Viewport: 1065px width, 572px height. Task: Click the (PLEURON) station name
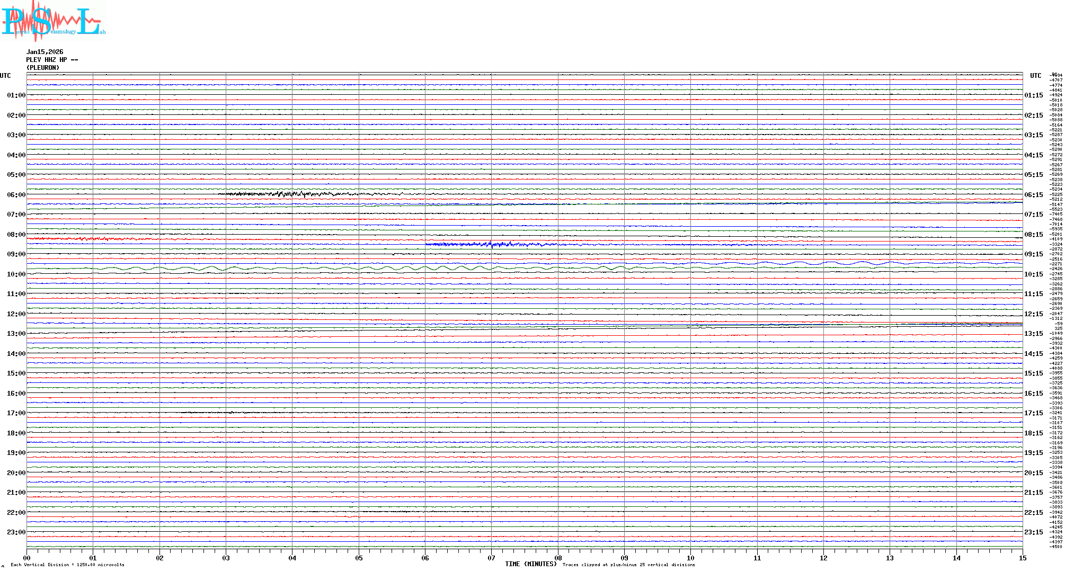(x=43, y=68)
